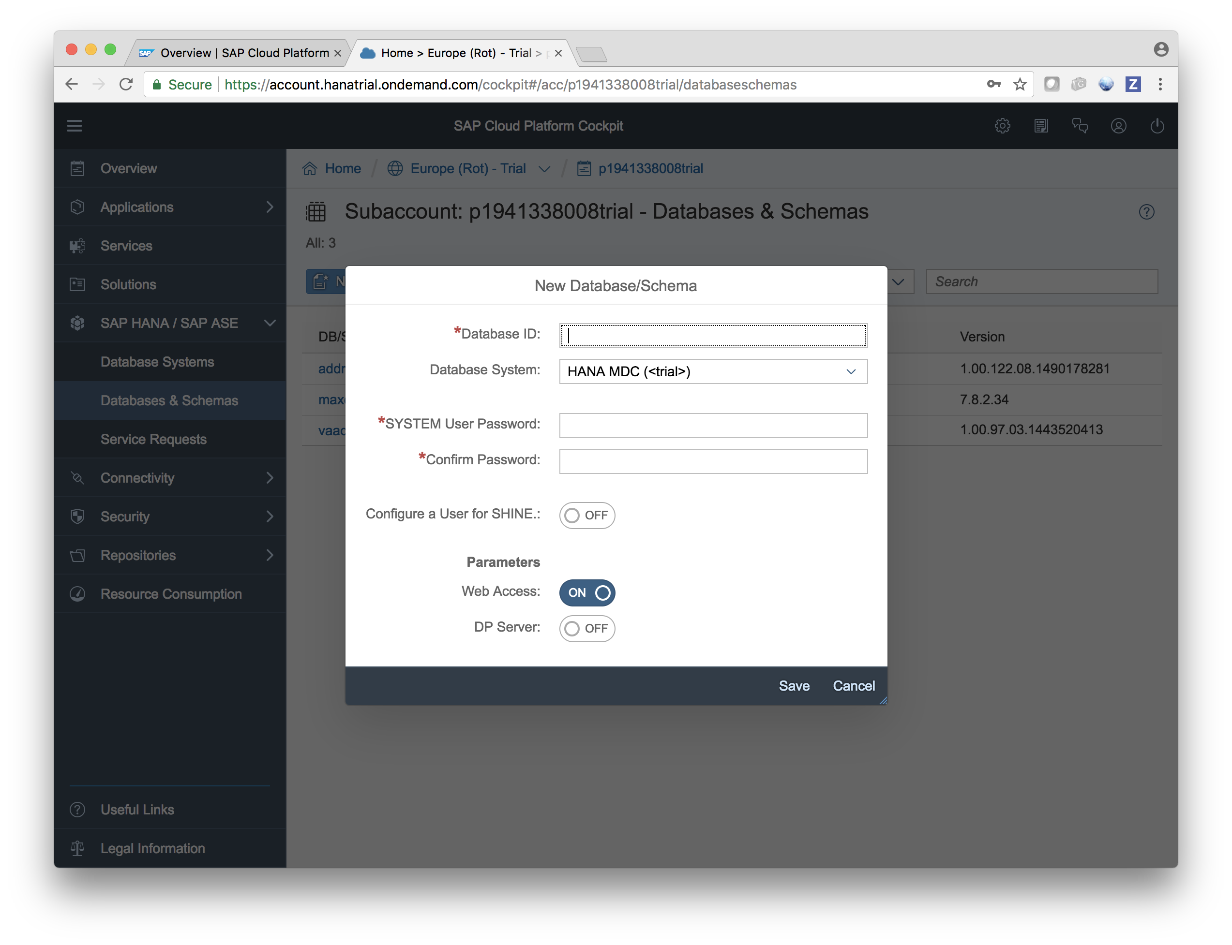The image size is (1232, 945).
Task: Collapse the SAP HANA / SAP ASE section
Action: [270, 323]
